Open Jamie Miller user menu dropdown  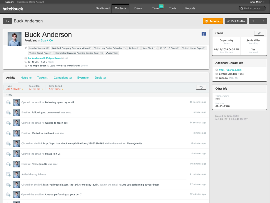[257, 2]
